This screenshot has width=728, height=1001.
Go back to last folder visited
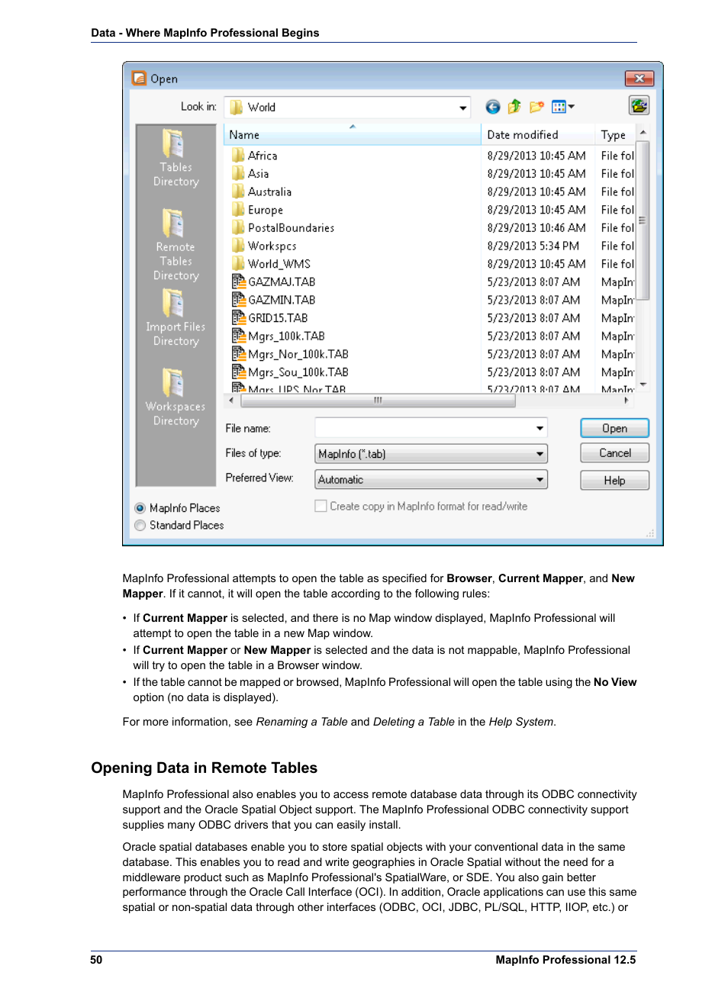point(493,107)
